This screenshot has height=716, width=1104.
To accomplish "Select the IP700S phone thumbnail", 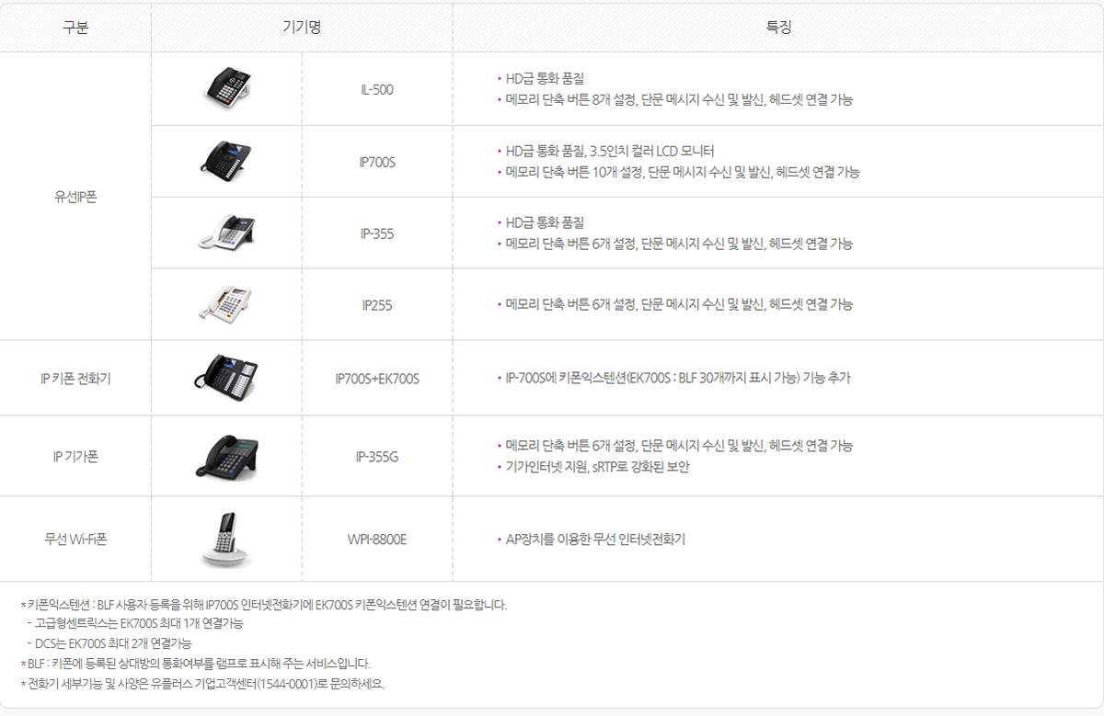I will coord(226,161).
